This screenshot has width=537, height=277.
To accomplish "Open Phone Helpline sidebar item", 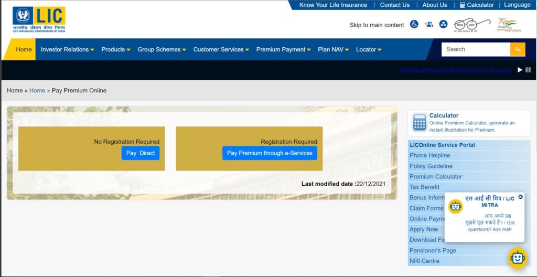I will pyautogui.click(x=430, y=155).
